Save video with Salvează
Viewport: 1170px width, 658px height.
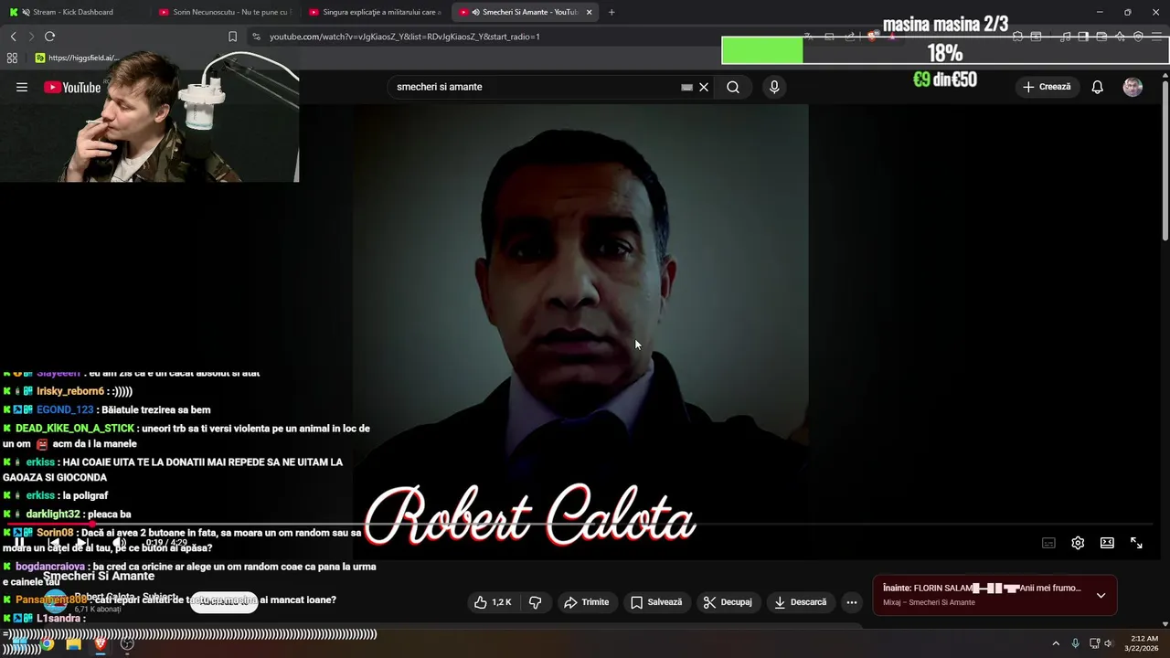click(x=656, y=602)
